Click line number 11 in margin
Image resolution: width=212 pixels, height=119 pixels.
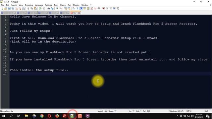5,52
